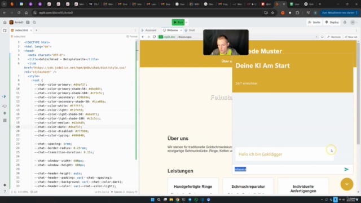Screen dimensions: 361x203
Task: Open Windows taskbar search
Action: coord(159,200)
